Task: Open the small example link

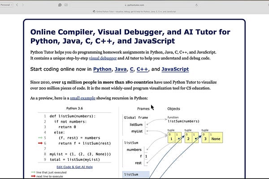Action: [82, 98]
